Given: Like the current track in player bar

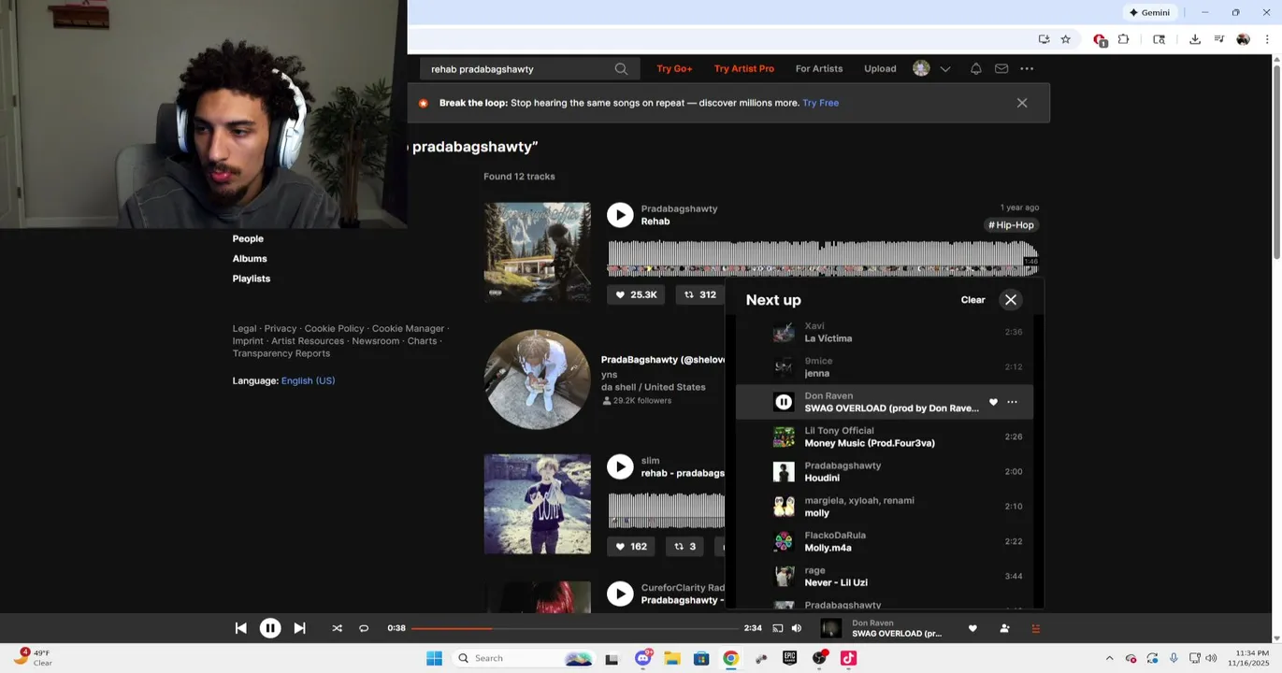Looking at the screenshot, I should click(x=972, y=628).
